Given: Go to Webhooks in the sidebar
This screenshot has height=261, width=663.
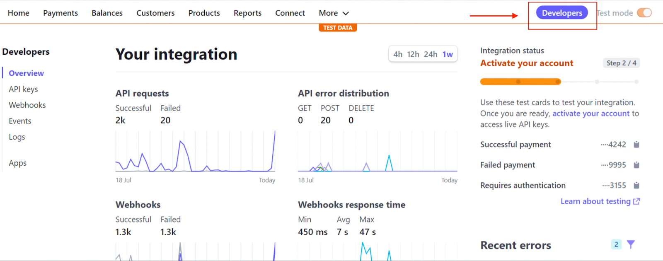Looking at the screenshot, I should click(27, 105).
